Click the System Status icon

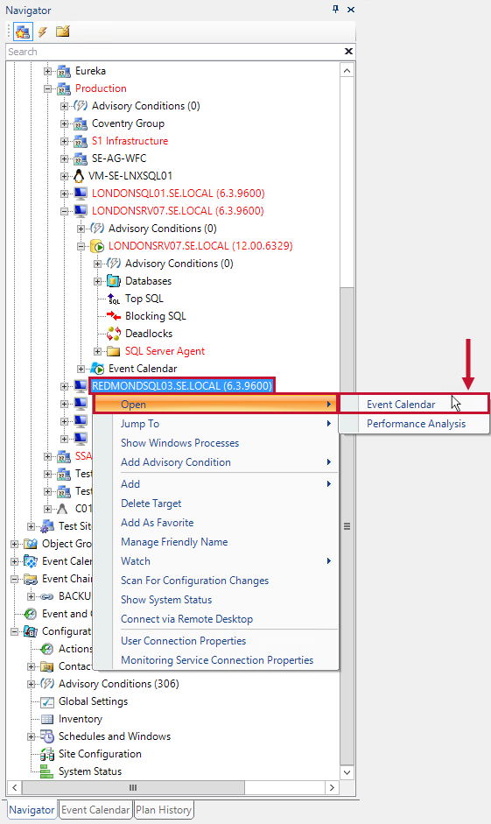pyautogui.click(x=47, y=771)
